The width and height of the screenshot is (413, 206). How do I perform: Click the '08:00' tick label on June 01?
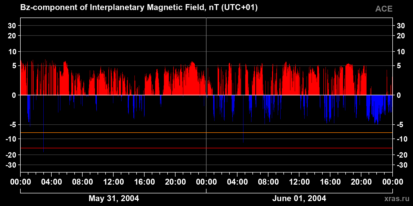click(268, 182)
